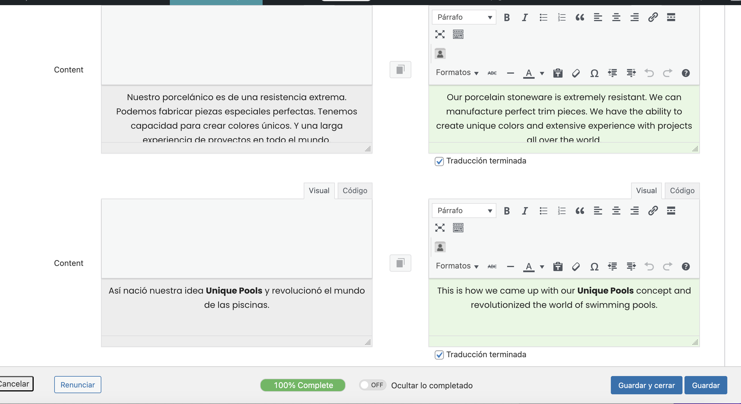Image resolution: width=741 pixels, height=404 pixels.
Task: Uncheck upper 'Traducción terminada' checkbox
Action: 439,161
